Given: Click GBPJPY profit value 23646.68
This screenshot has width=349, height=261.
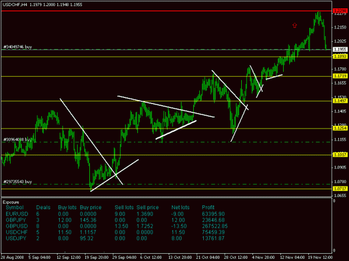Looking at the screenshot, I should (213, 220).
